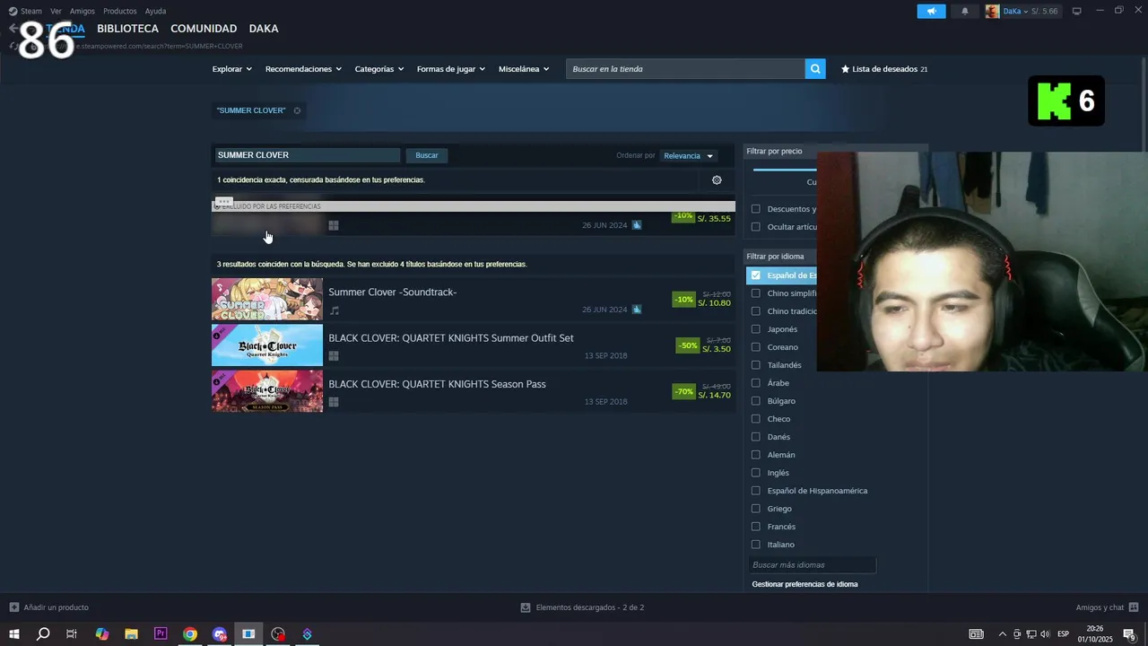Screen dimensions: 1148x646
Task: Open the Ayuda menu
Action: point(155,11)
